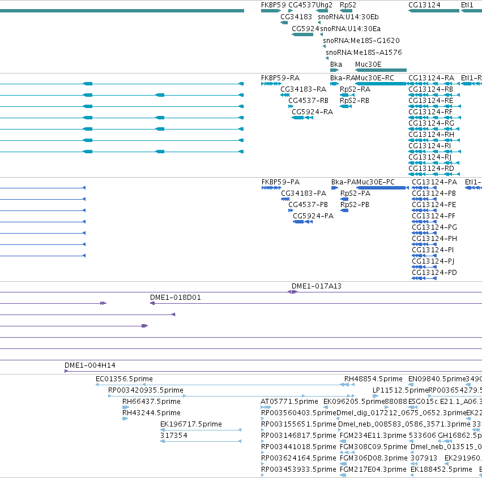Open the RP003560403.5prime EST label
Image resolution: width=482 pixels, height=478 pixels.
click(298, 413)
